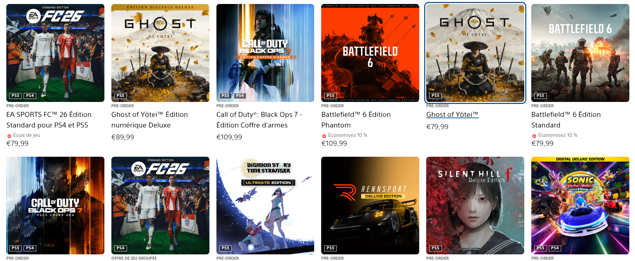The height and width of the screenshot is (261, 635).
Task: Click EA Play icon under Battlefield 6 Standard
Action: [534, 136]
